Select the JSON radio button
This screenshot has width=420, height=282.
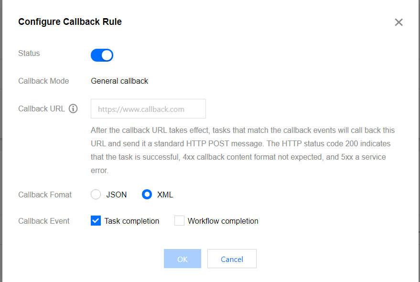pyautogui.click(x=96, y=195)
